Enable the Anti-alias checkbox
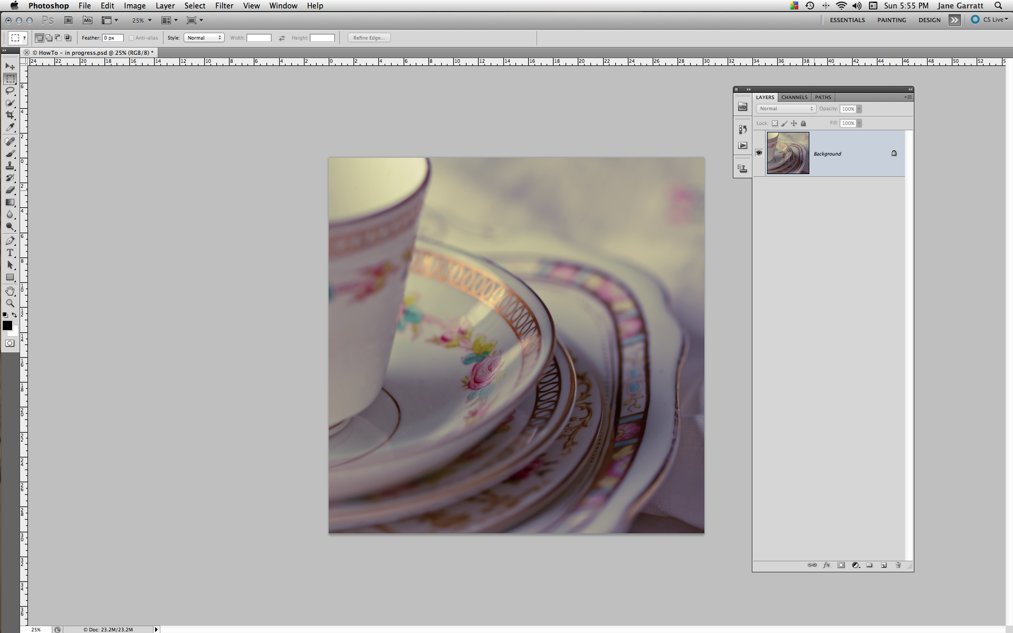Image resolution: width=1013 pixels, height=633 pixels. pos(131,37)
